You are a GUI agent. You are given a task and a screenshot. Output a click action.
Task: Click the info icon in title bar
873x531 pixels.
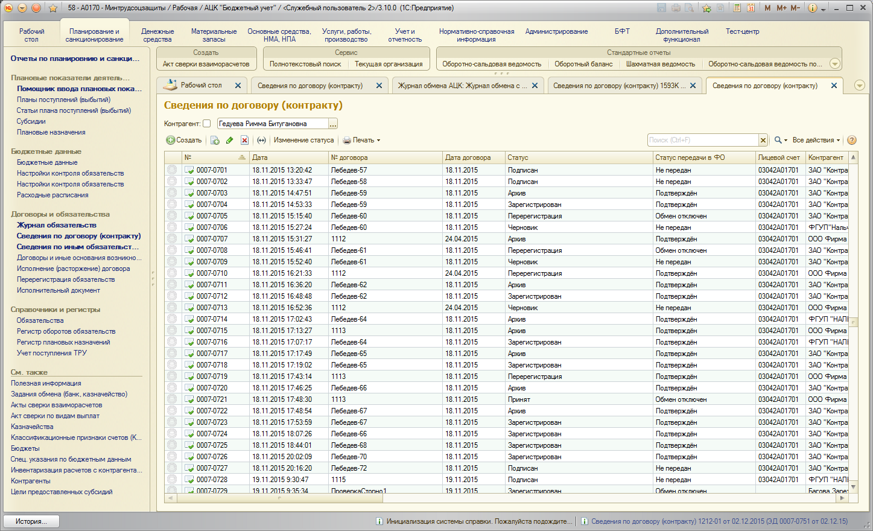[812, 8]
